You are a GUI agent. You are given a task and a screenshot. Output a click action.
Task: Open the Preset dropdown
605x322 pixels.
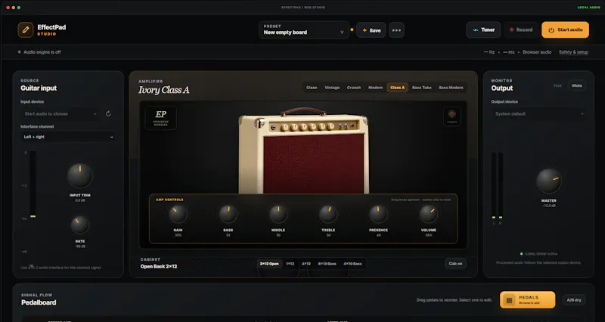pyautogui.click(x=304, y=29)
